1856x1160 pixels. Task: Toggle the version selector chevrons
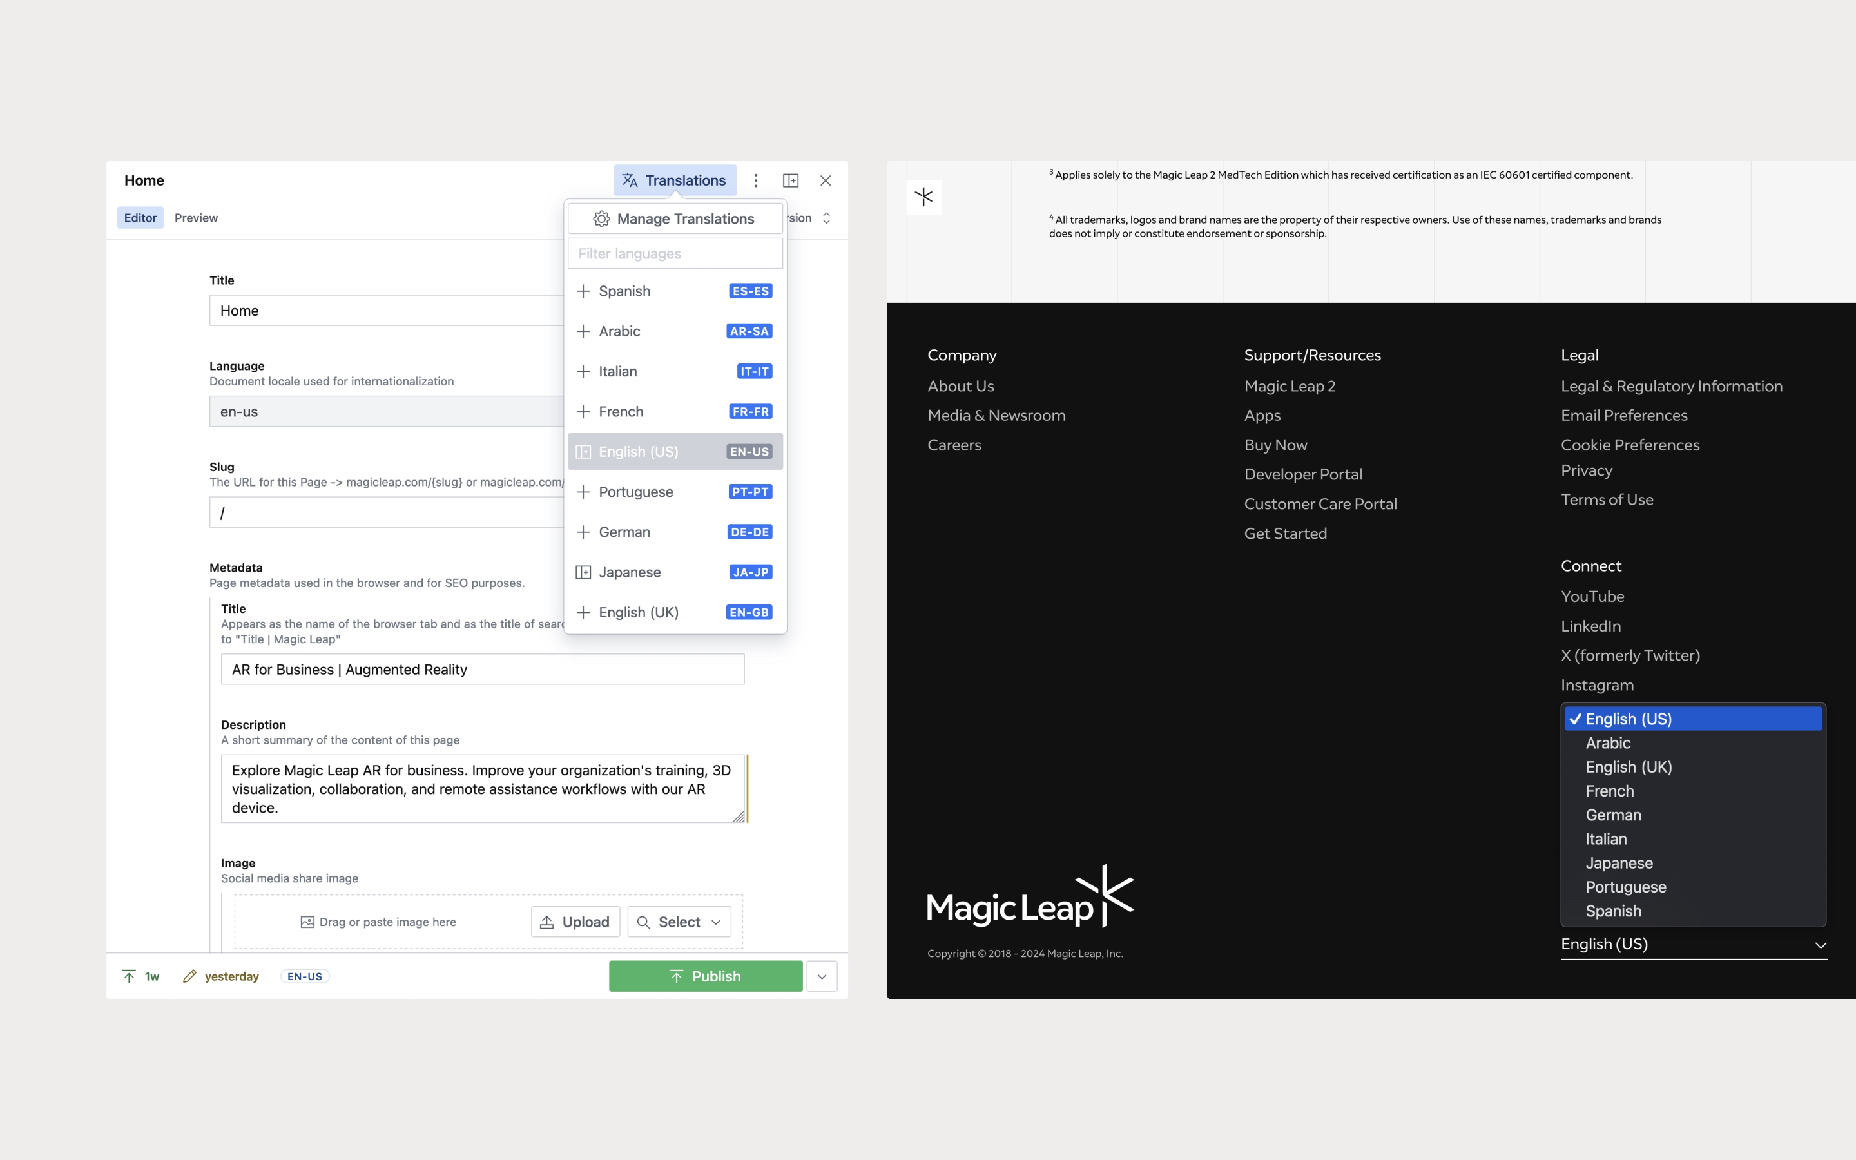pos(826,218)
